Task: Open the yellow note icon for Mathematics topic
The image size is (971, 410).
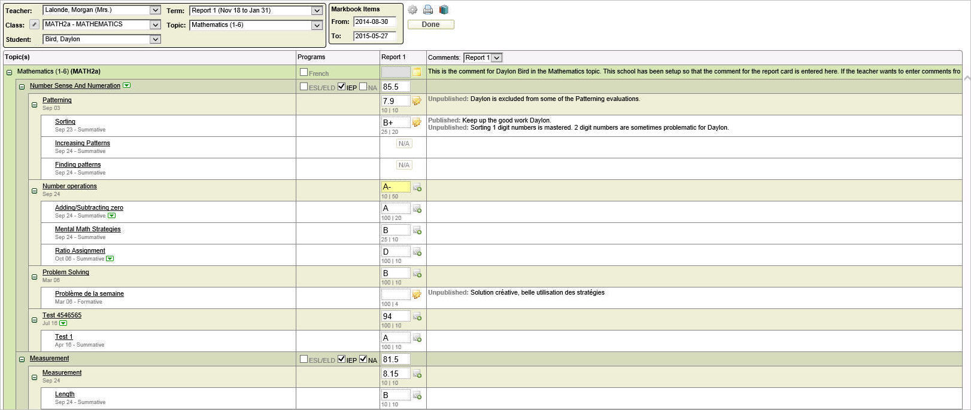Action: 417,72
